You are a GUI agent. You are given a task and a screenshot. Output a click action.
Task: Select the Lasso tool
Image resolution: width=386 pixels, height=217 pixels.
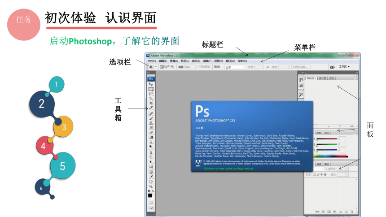point(151,94)
